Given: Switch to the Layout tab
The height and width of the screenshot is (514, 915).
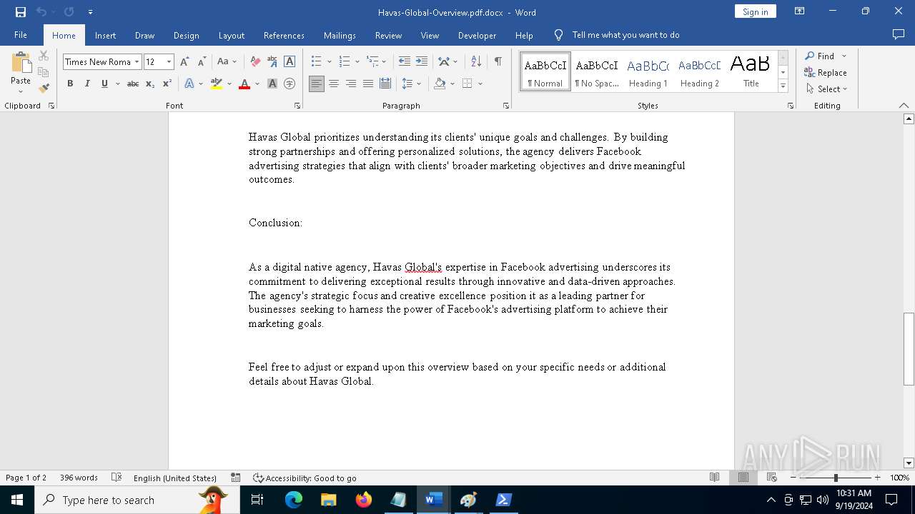Looking at the screenshot, I should [231, 35].
